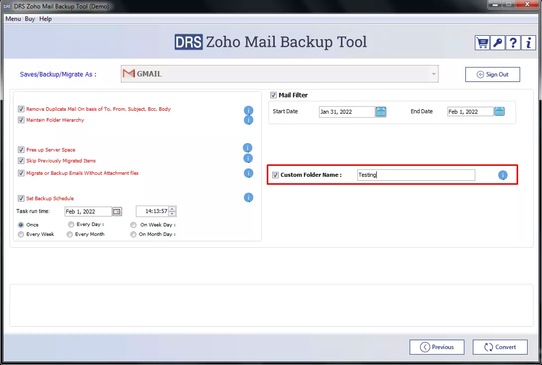Select On Week Day radio button
542x365 pixels.
tap(133, 225)
